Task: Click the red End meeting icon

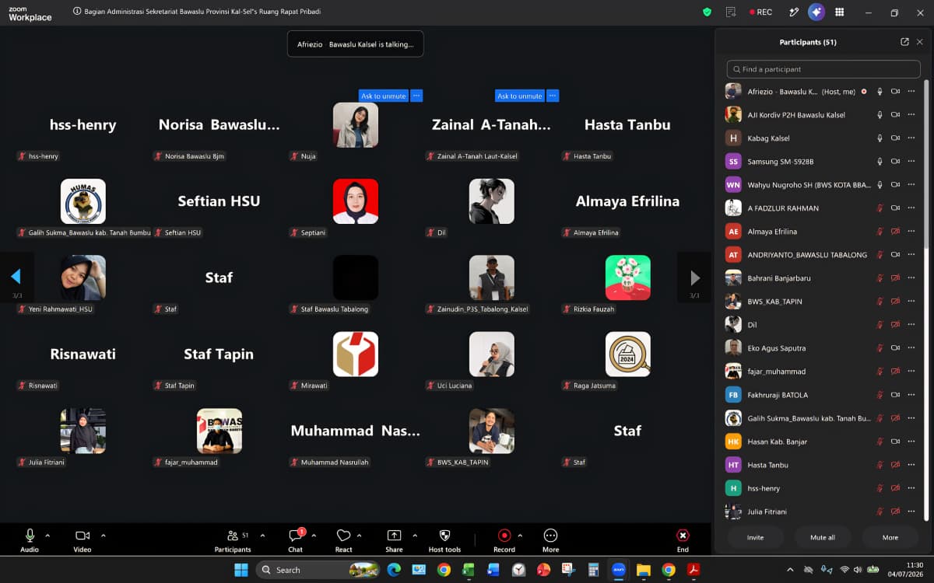Action: click(x=683, y=536)
